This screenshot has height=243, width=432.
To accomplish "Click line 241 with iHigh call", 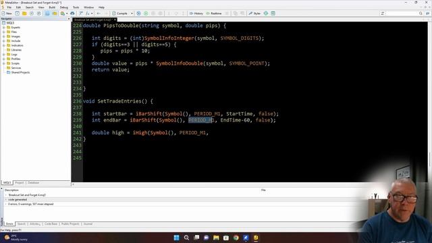I will [x=150, y=133].
